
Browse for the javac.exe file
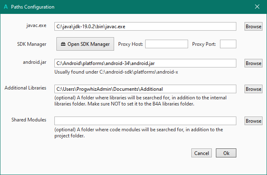pyautogui.click(x=254, y=26)
